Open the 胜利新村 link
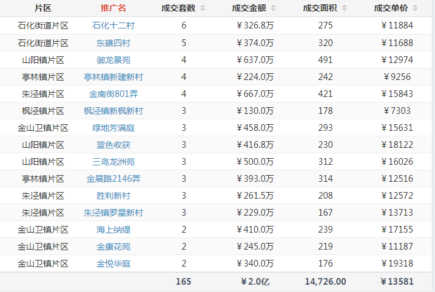The image size is (435, 292). coord(113,196)
